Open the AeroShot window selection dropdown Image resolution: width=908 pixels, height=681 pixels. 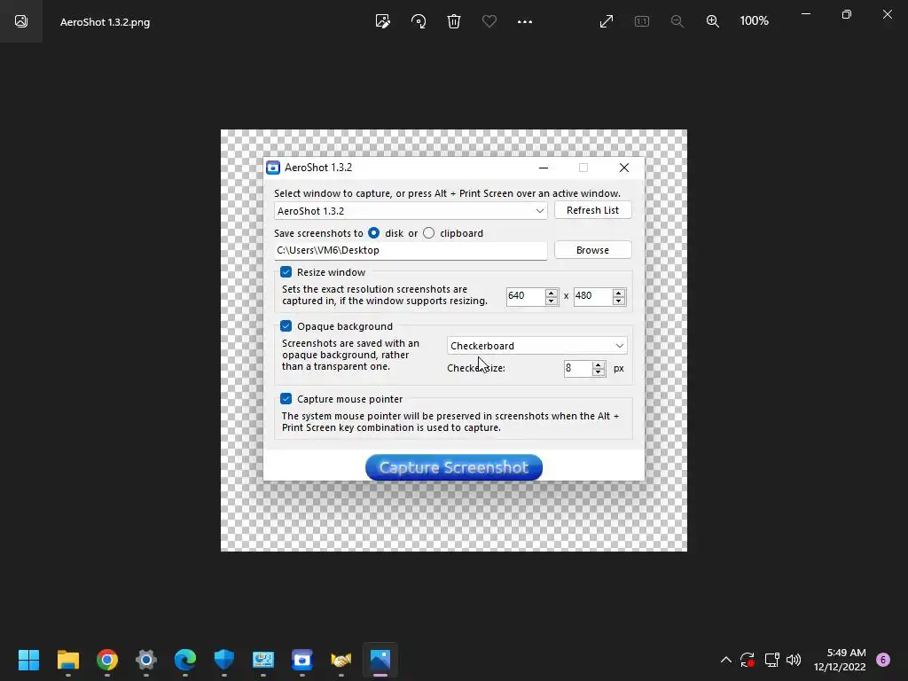411,211
